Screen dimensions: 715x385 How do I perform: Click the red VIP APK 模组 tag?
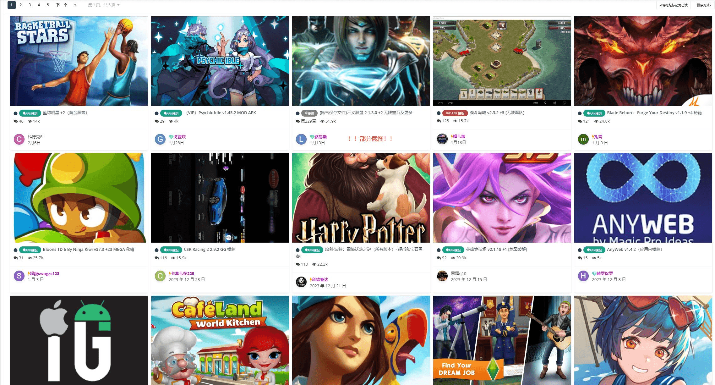(x=455, y=113)
